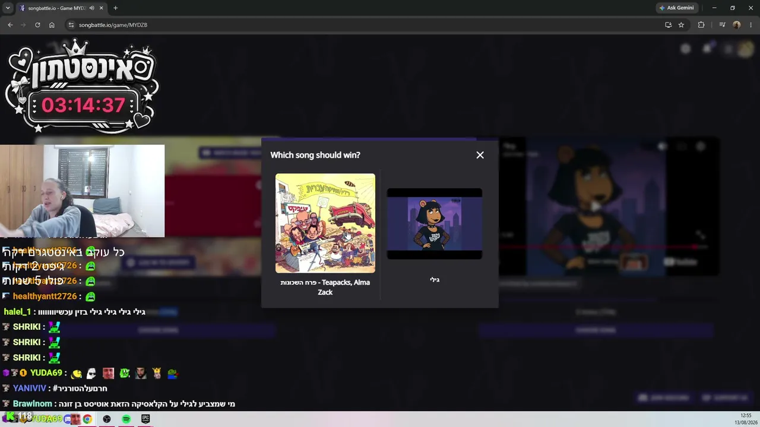
Task: Open the browser home page
Action: [x=52, y=25]
